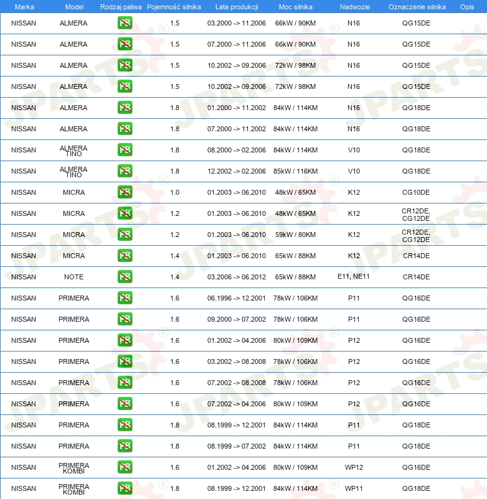Click the E11, NE11 body cell
Image resolution: width=487 pixels, height=499 pixels.
(x=354, y=276)
